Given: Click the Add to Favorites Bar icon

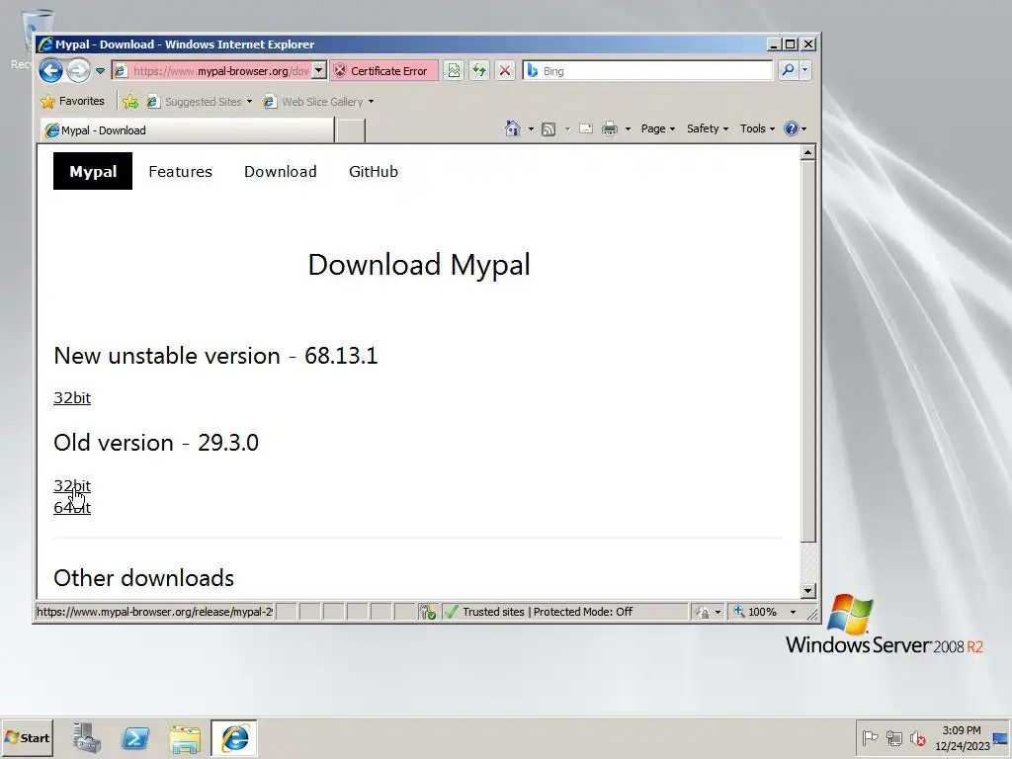Looking at the screenshot, I should click(130, 102).
